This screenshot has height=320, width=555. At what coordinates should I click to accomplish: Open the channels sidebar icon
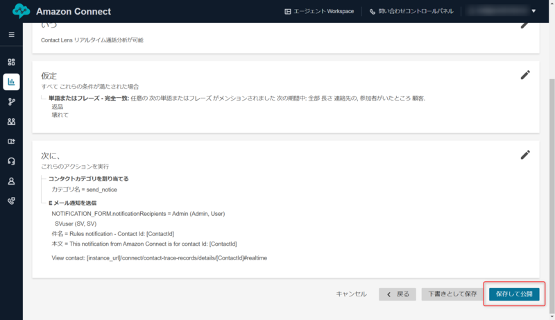[x=11, y=141]
